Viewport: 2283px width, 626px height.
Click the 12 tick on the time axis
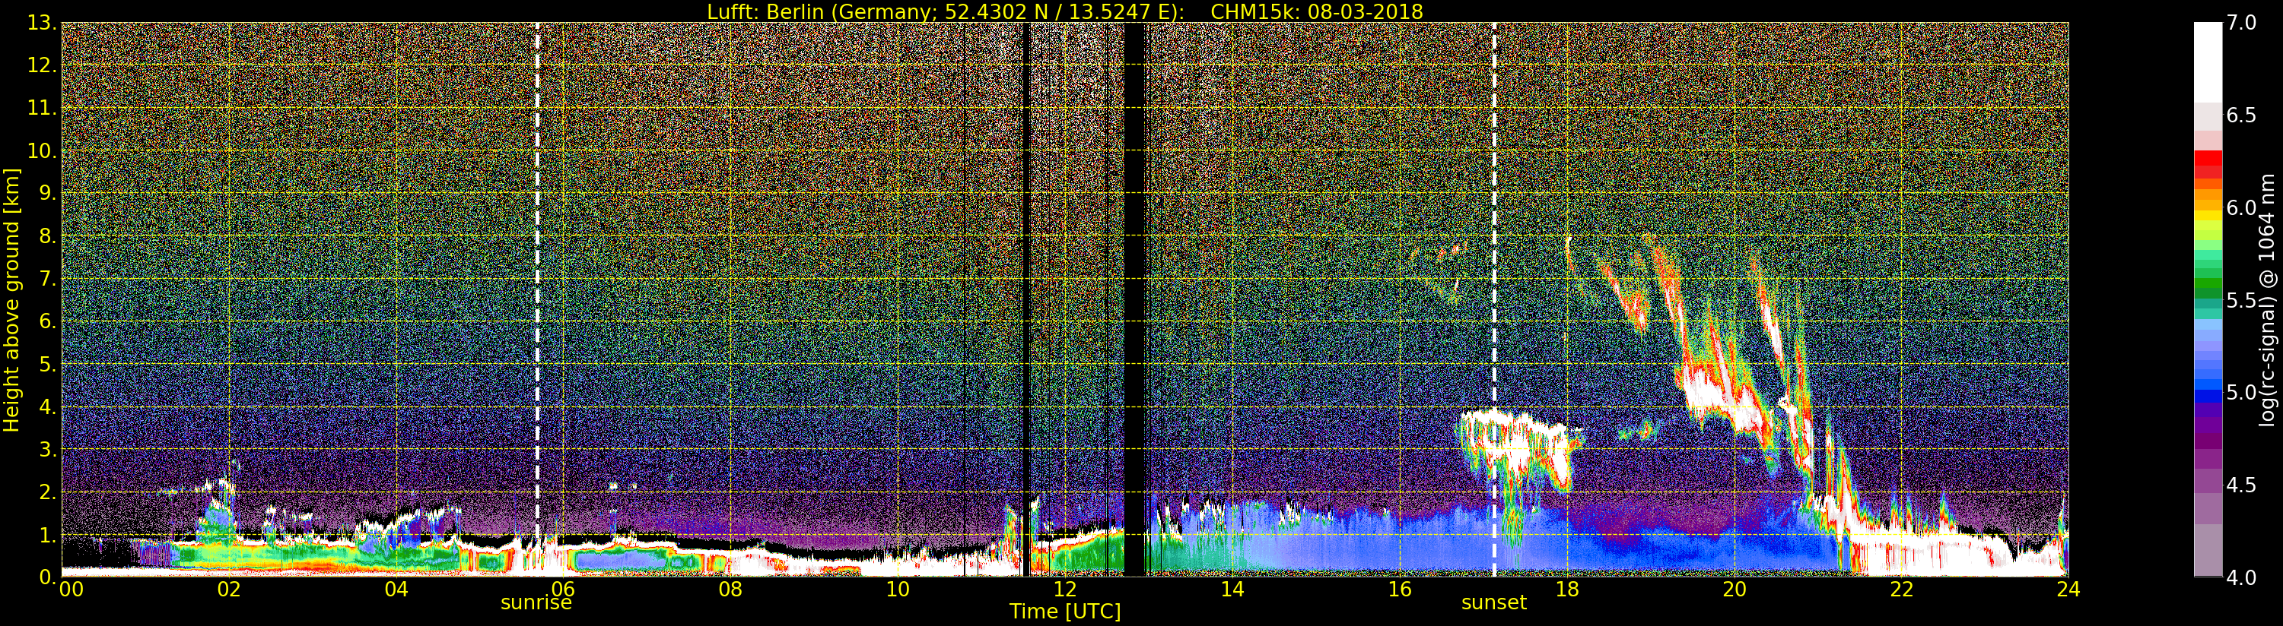pyautogui.click(x=1064, y=590)
